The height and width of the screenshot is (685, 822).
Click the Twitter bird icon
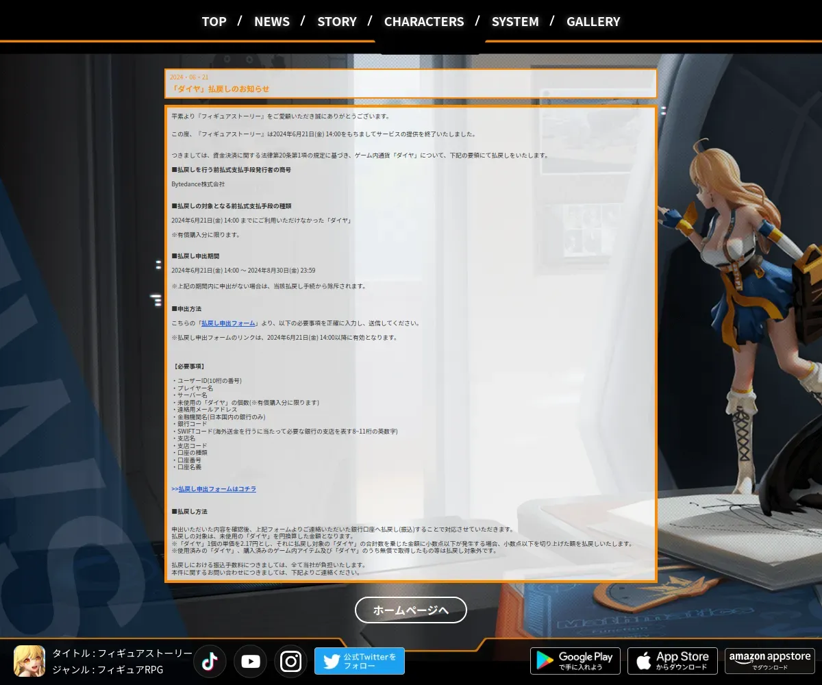pos(332,661)
